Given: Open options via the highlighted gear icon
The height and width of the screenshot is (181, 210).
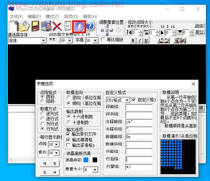Looking at the screenshot, I should [78, 26].
